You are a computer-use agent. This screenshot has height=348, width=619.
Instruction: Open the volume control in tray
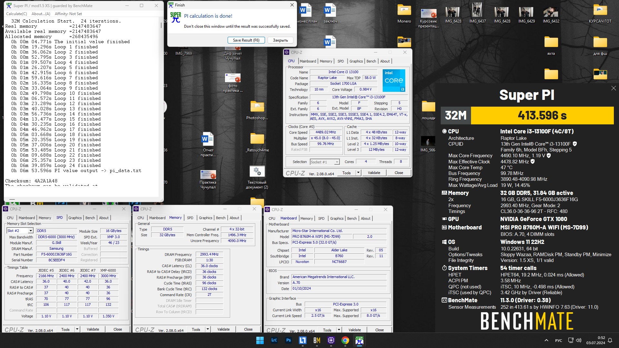[579, 340]
